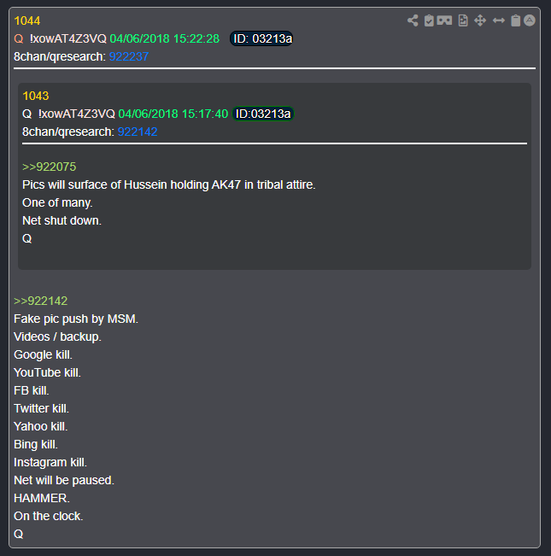551x556 pixels.
Task: Click the ID: 03213a badge on post 1044
Action: click(261, 38)
